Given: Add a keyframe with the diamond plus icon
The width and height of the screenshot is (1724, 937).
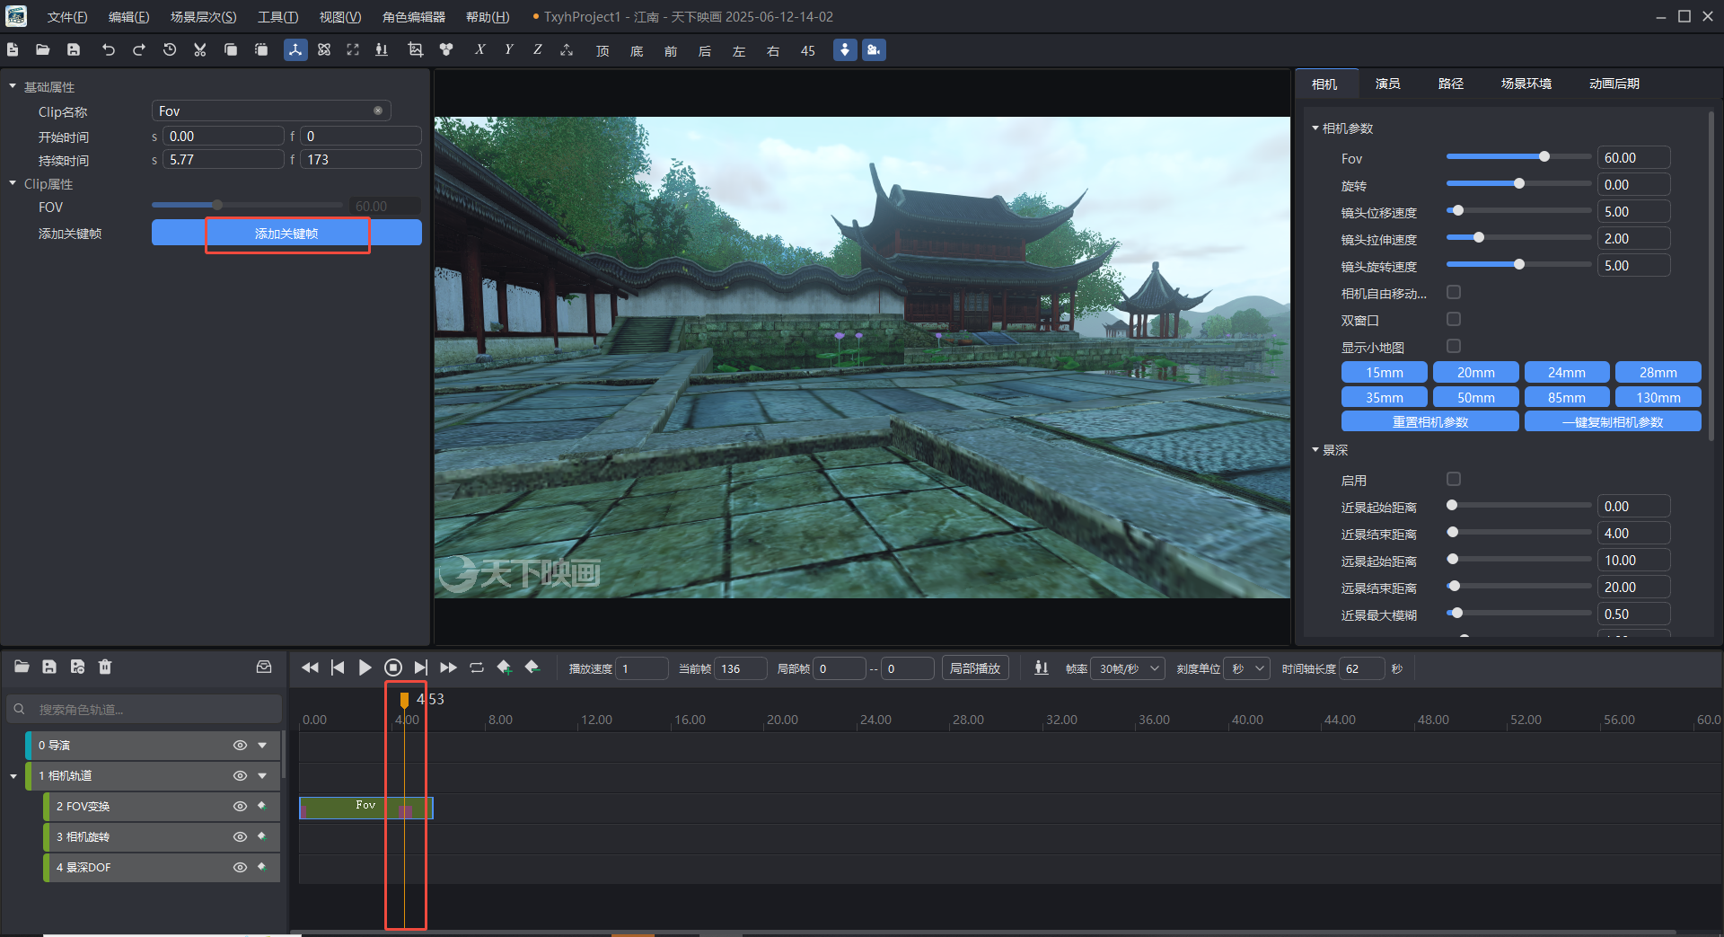Looking at the screenshot, I should point(505,667).
